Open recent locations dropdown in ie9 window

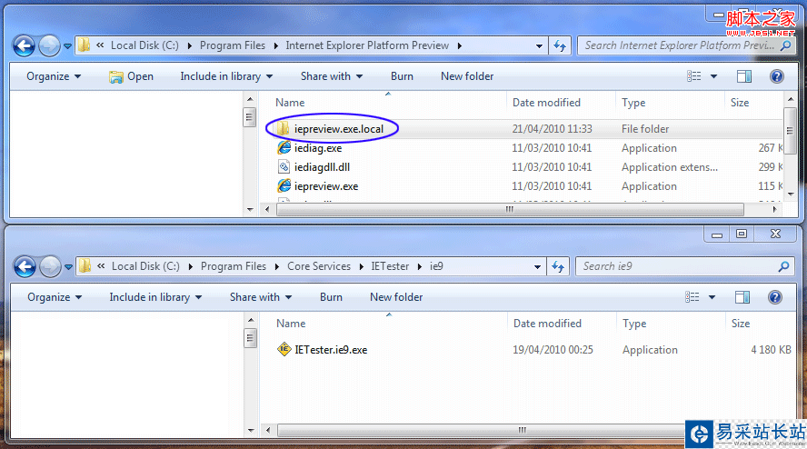[x=68, y=267]
